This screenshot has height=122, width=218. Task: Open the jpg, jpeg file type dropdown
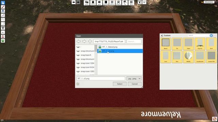(x=134, y=79)
